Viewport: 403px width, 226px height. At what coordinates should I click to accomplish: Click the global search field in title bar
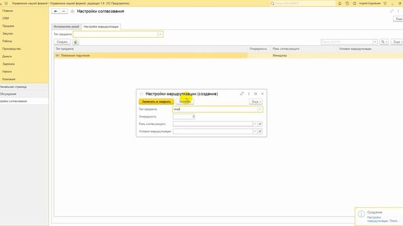click(303, 3)
